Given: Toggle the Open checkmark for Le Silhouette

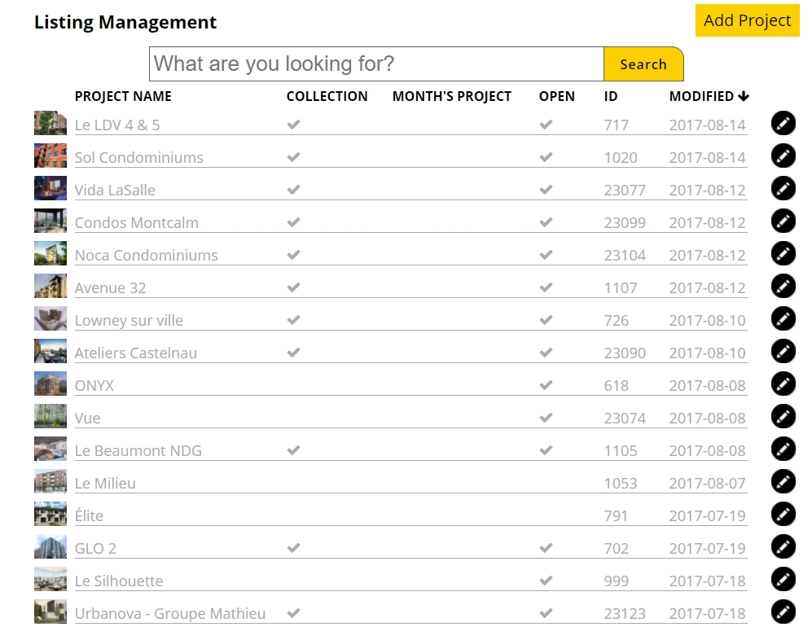Looking at the screenshot, I should point(546,581).
